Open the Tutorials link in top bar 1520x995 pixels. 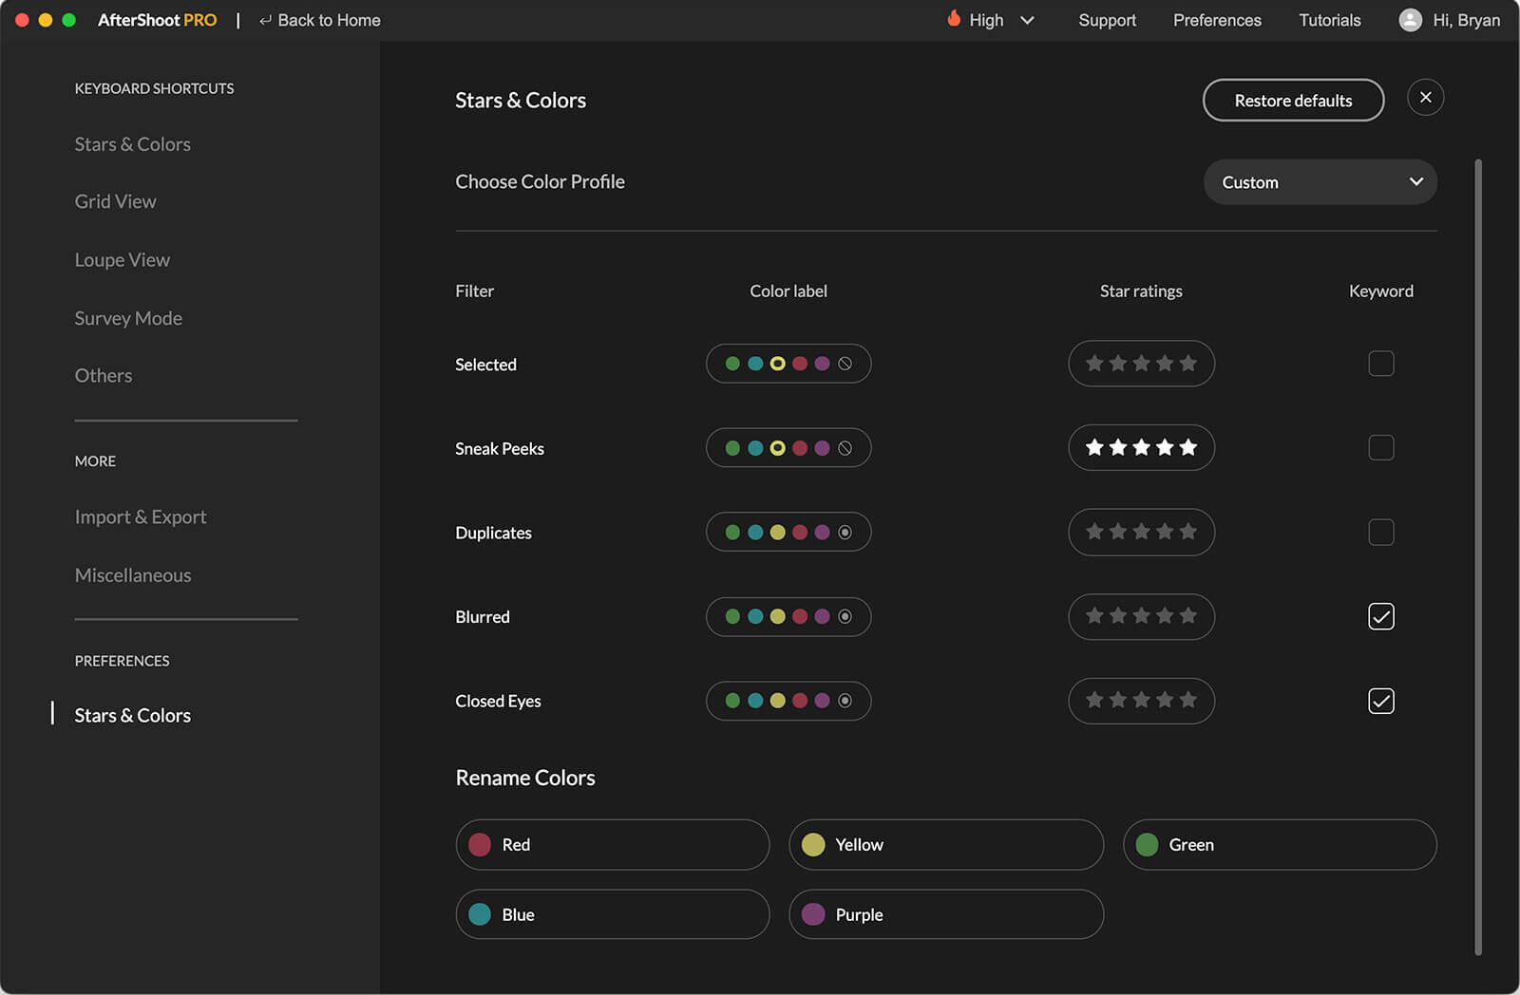[1329, 20]
